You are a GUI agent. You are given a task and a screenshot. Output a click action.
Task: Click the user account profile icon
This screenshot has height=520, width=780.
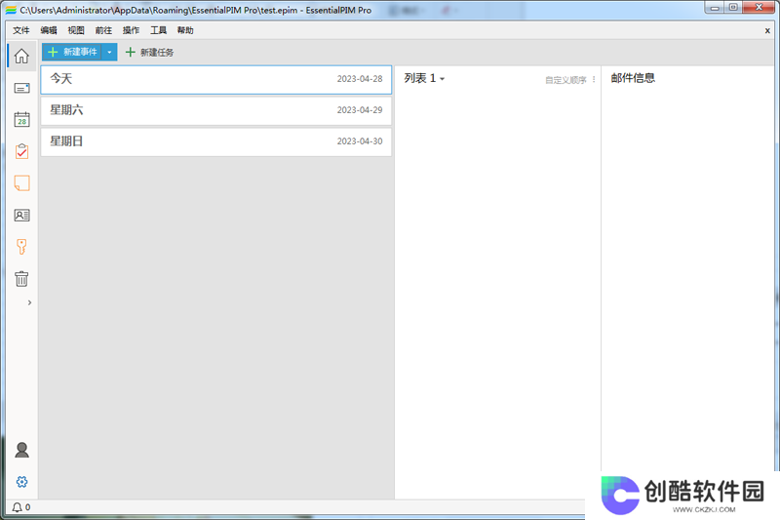tap(21, 450)
